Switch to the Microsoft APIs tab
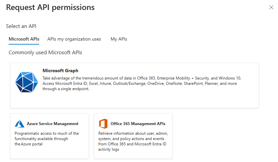 [24, 39]
